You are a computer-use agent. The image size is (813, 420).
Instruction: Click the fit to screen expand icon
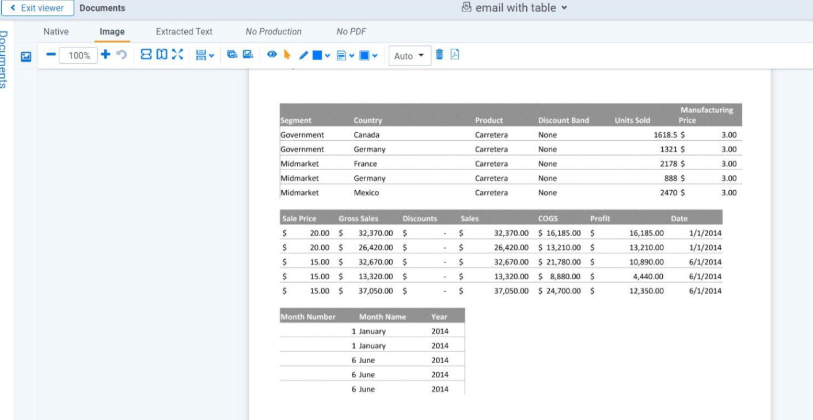pyautogui.click(x=177, y=55)
